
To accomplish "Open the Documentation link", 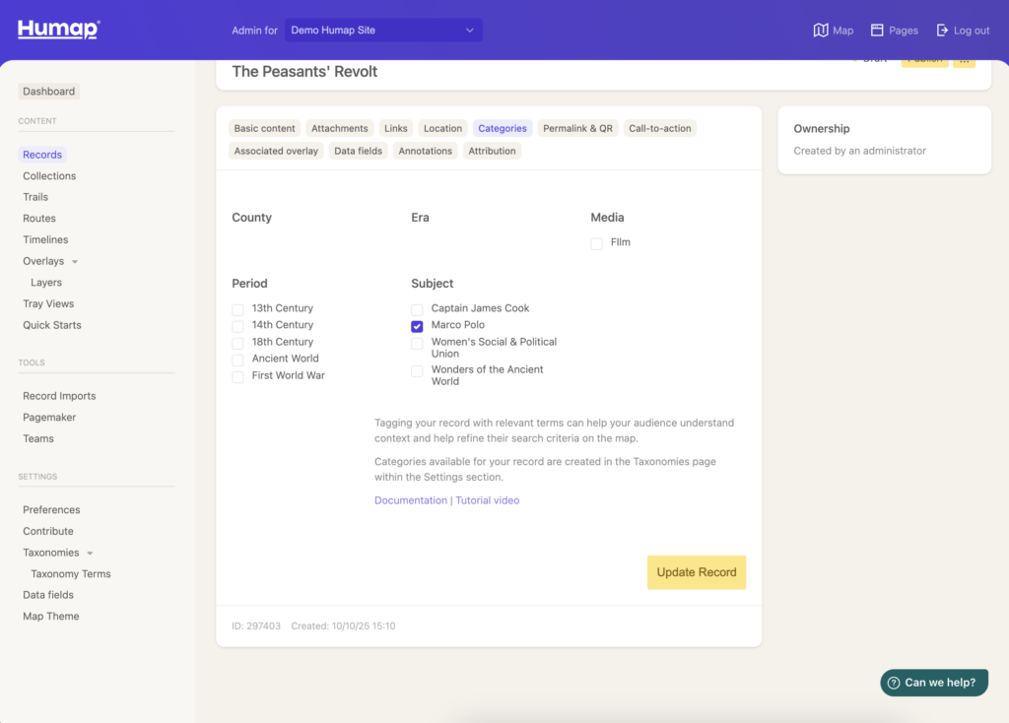I will (410, 500).
